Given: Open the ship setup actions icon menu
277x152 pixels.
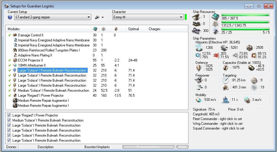Looking at the screenshot, I should click(97, 17).
